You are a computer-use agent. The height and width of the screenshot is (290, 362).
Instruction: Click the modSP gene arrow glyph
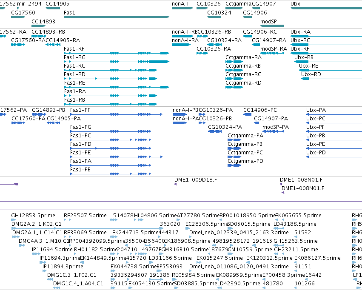[272, 26]
